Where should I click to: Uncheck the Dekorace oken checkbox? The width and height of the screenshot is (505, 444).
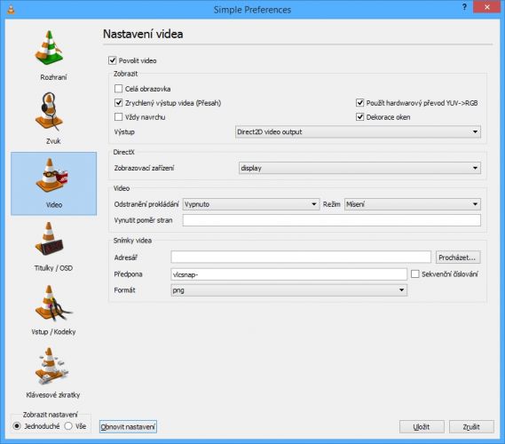coord(359,116)
